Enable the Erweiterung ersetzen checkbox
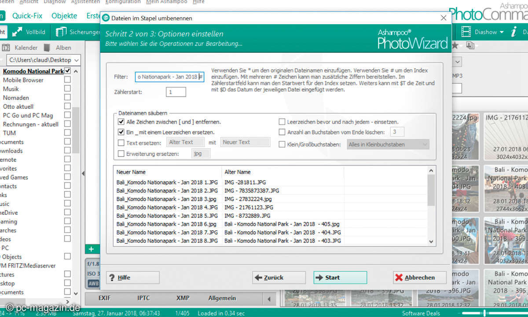The image size is (528, 317). [121, 154]
